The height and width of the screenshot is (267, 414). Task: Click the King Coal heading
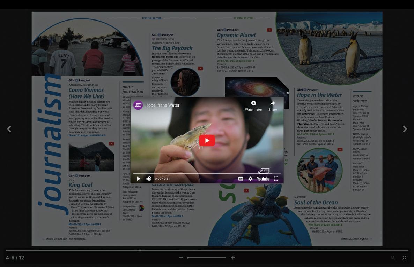coord(81,185)
